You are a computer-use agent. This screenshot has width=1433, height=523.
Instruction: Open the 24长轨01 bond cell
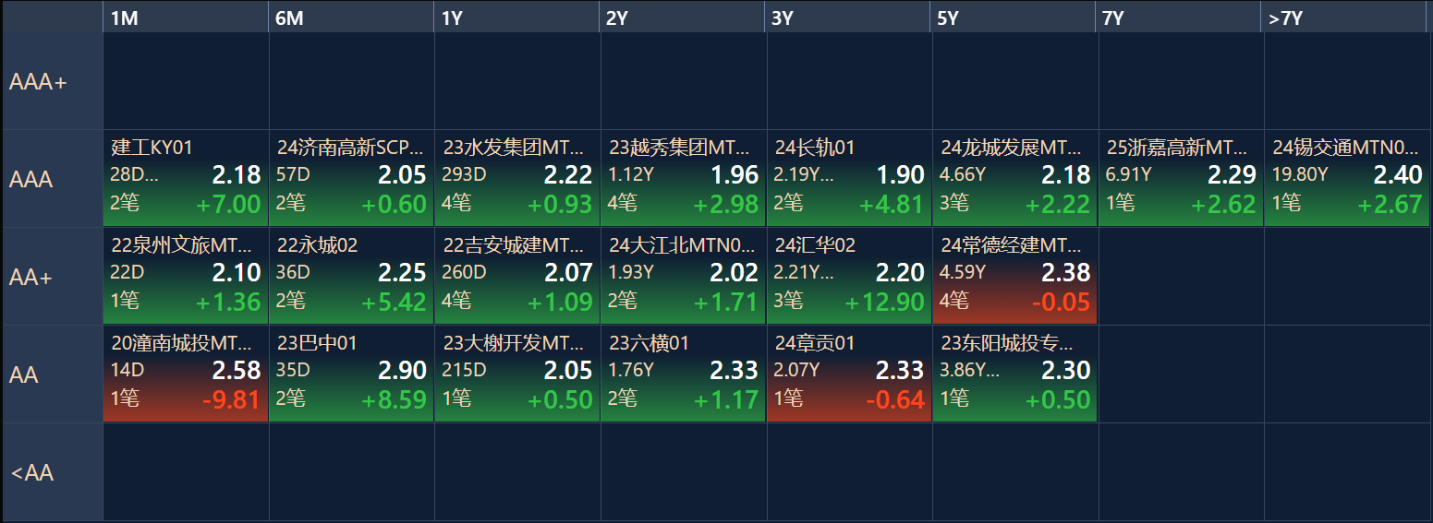click(x=849, y=178)
